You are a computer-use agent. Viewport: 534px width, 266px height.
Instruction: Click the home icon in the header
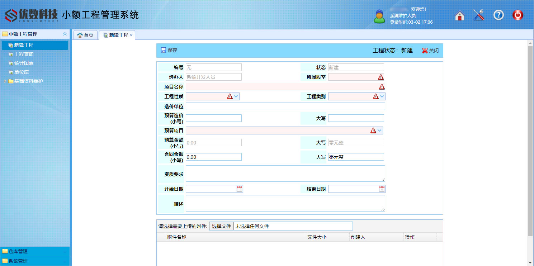[x=459, y=15]
